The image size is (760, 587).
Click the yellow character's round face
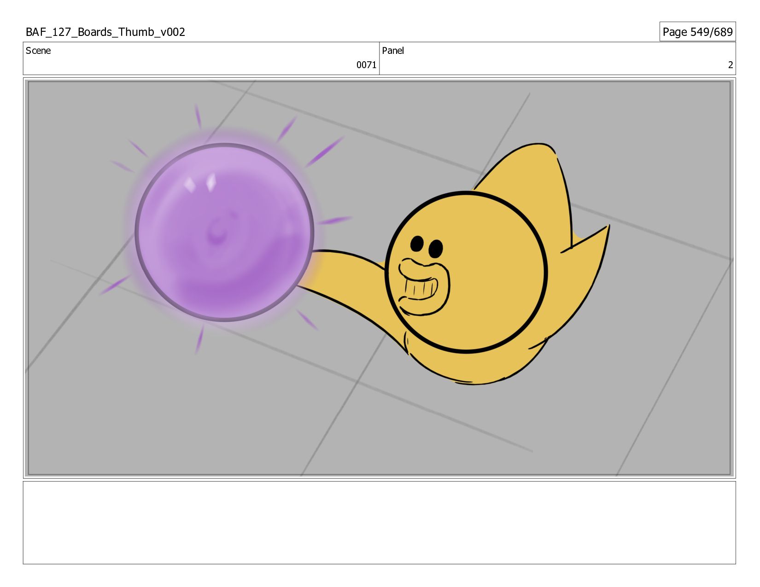[466, 272]
